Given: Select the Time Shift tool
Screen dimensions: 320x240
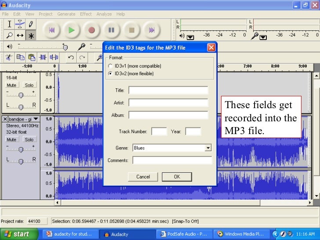Looking at the screenshot, I should point(20,36).
